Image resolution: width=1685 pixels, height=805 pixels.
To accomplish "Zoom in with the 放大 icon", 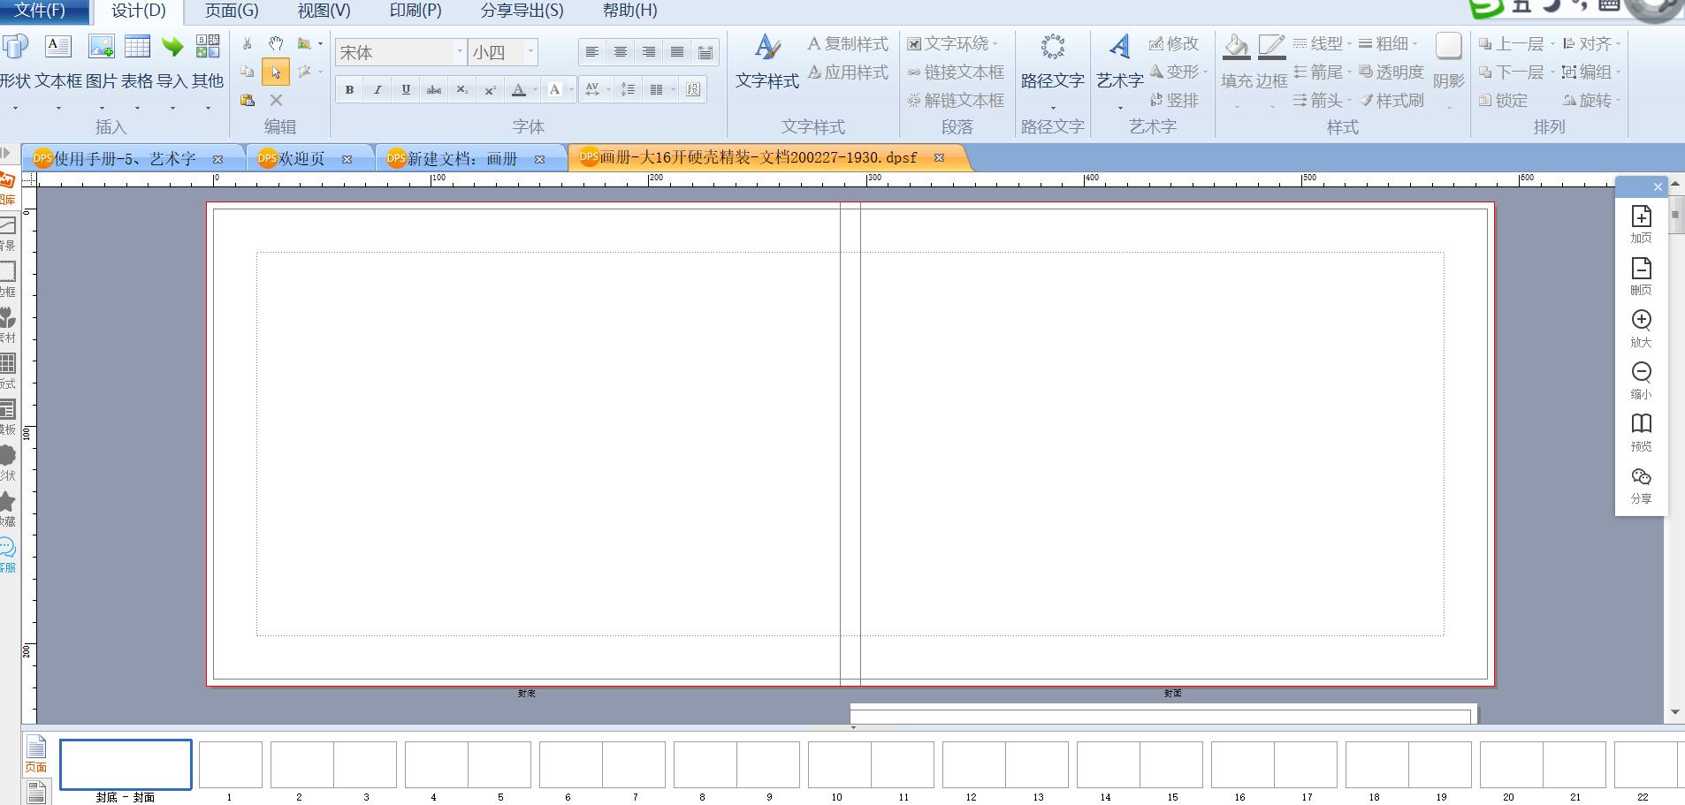I will click(x=1641, y=320).
